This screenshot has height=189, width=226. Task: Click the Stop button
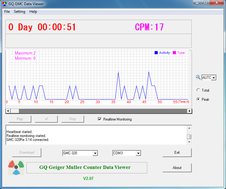pos(73,119)
